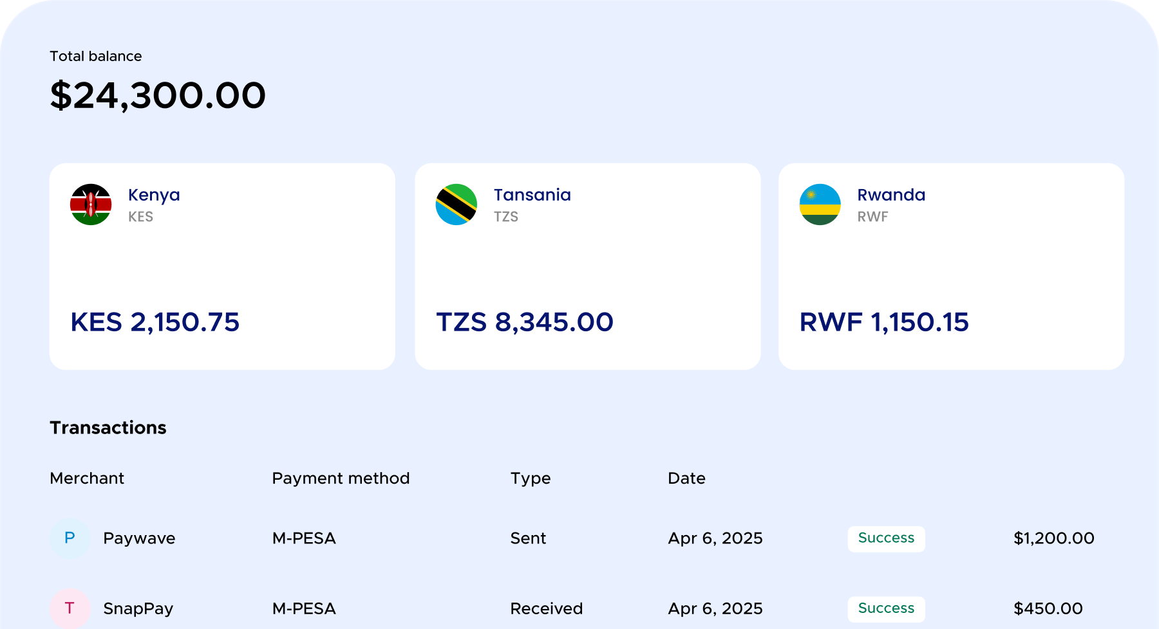Click the Success badge for Paywave

click(x=886, y=538)
